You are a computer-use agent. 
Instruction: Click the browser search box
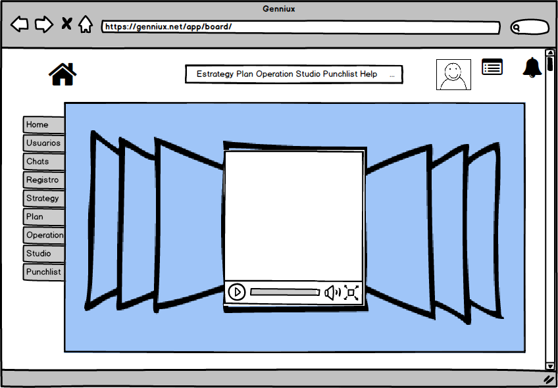530,28
